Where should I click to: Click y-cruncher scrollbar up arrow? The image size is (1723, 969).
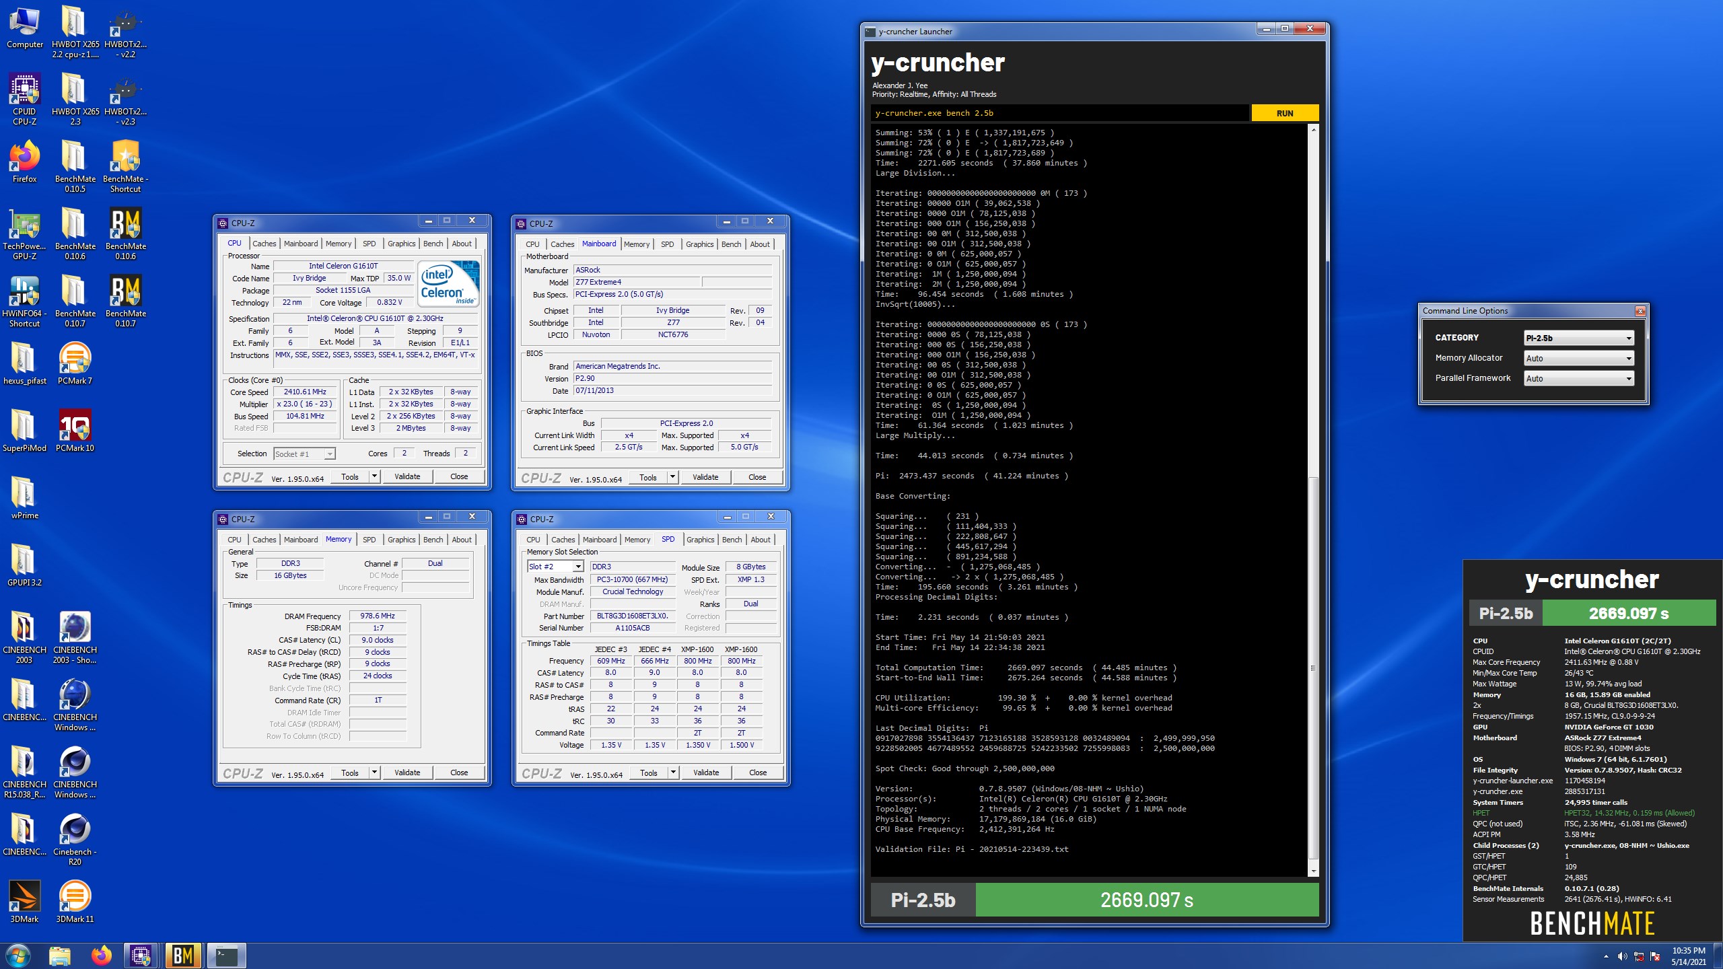click(1312, 130)
